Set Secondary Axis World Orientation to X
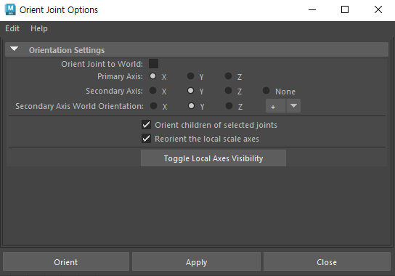This screenshot has height=276, width=395. 153,106
